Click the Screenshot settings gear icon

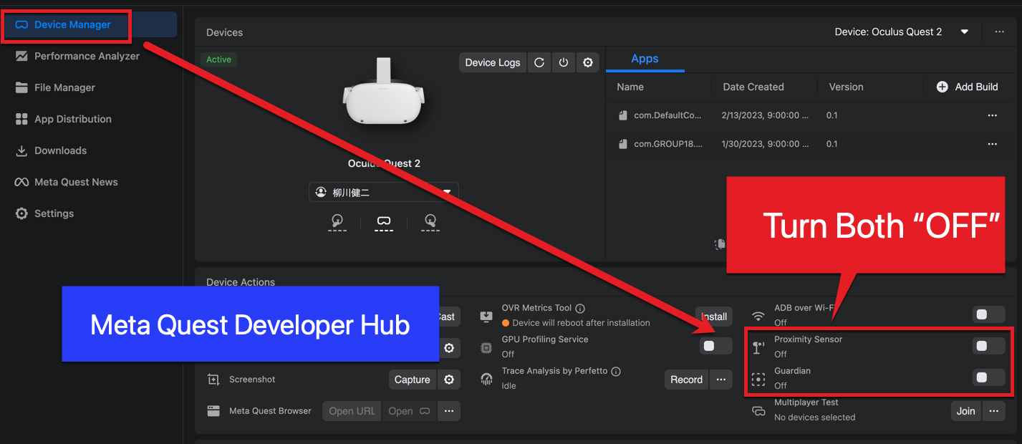pos(449,380)
